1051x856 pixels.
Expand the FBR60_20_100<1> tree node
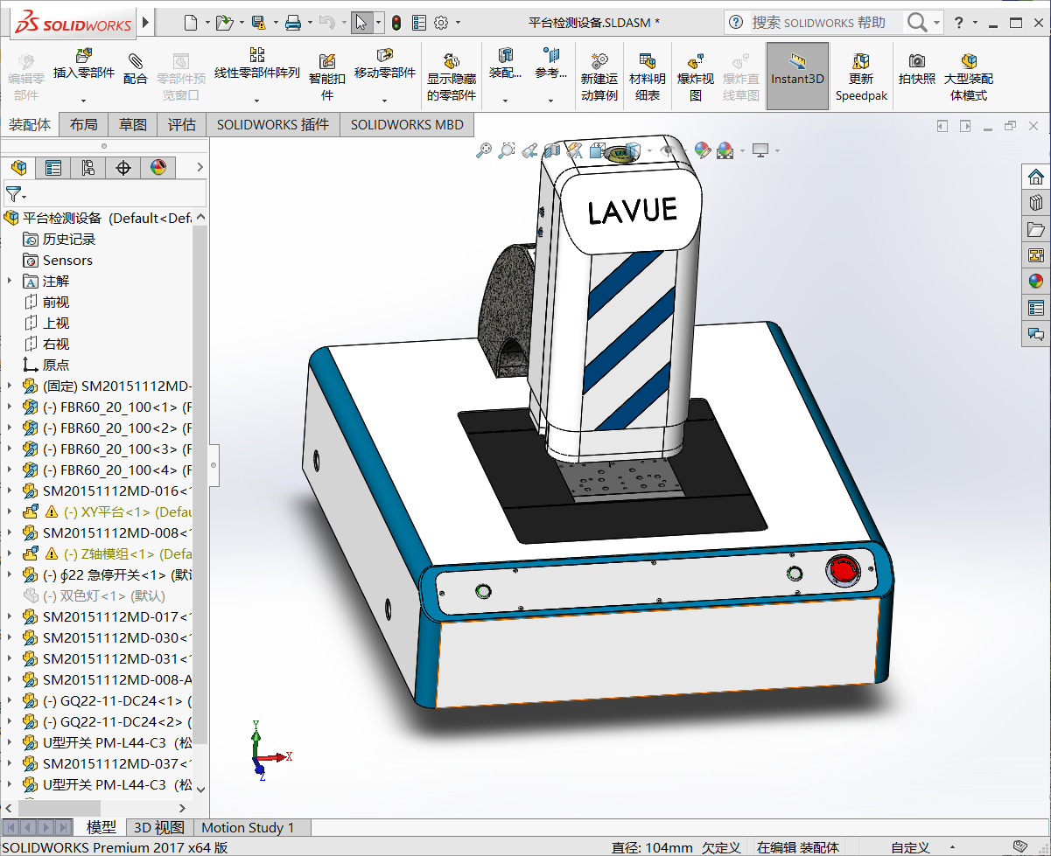point(10,407)
